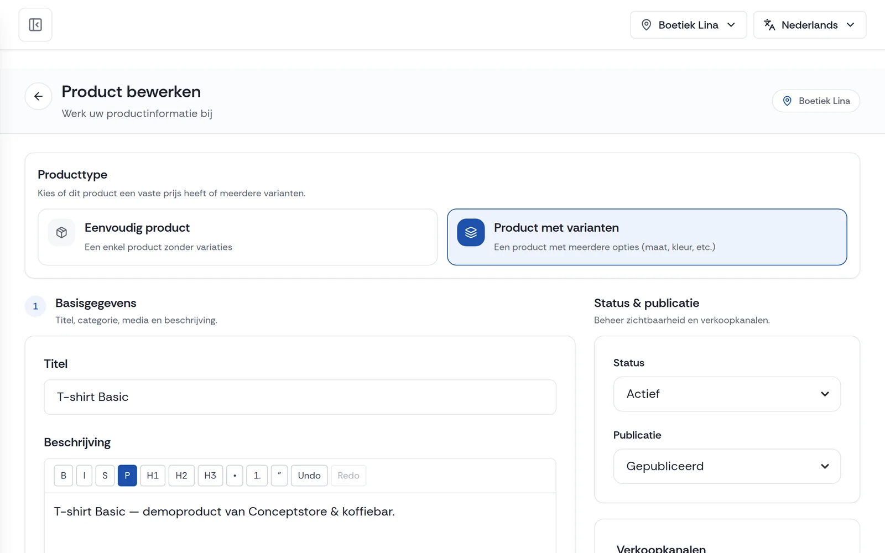Viewport: 885px width, 553px height.
Task: Select paragraph style P in editor
Action: coord(127,476)
